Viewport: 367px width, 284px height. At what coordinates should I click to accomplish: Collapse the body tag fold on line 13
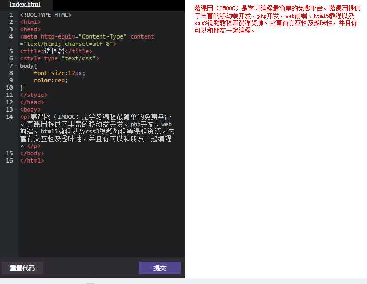click(16, 109)
